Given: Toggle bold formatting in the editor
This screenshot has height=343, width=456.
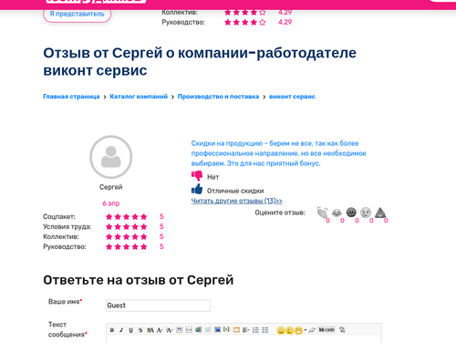Looking at the screenshot, I should (x=112, y=330).
